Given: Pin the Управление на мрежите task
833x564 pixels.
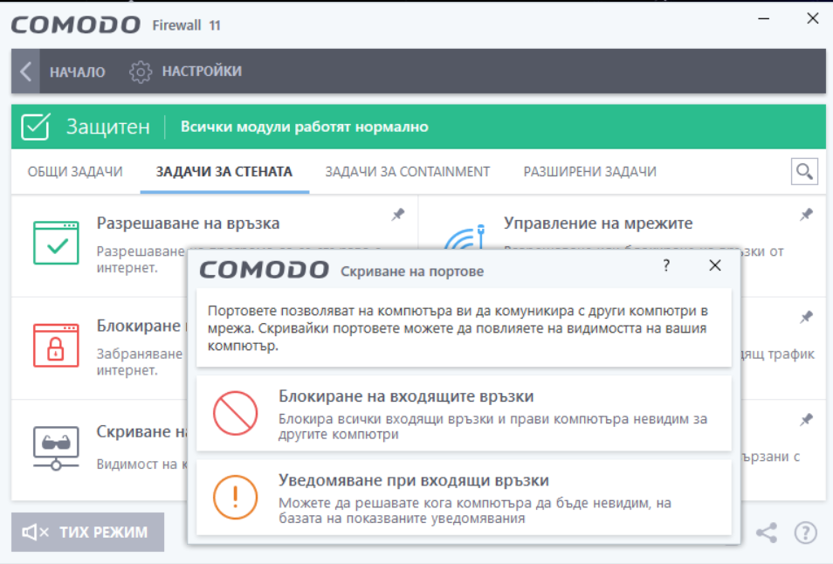Looking at the screenshot, I should point(807,215).
